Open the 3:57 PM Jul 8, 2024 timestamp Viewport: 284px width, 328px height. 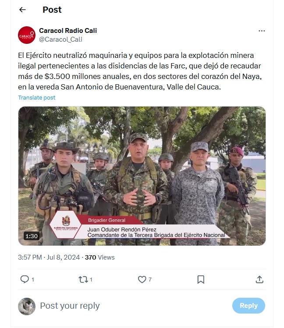pyautogui.click(x=49, y=257)
